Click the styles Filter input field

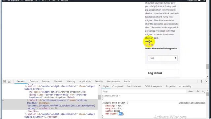[144, 92]
